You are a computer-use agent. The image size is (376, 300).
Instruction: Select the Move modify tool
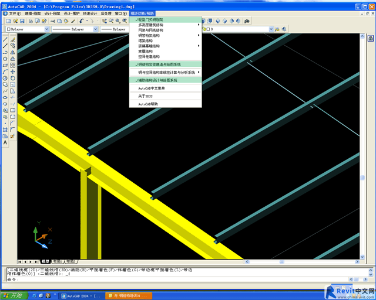pyautogui.click(x=13, y=71)
